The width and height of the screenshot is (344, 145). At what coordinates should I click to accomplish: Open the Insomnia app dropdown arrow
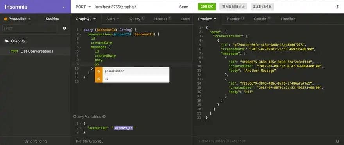pos(64,7)
